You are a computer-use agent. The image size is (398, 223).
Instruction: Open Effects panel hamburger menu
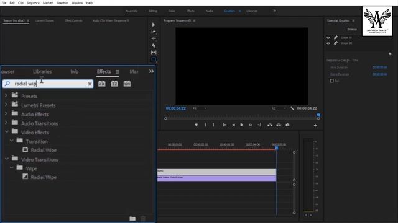[118, 72]
